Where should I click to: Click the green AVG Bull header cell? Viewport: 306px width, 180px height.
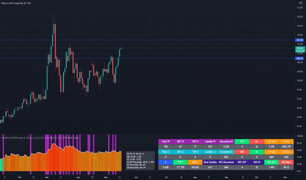[x=272, y=162]
